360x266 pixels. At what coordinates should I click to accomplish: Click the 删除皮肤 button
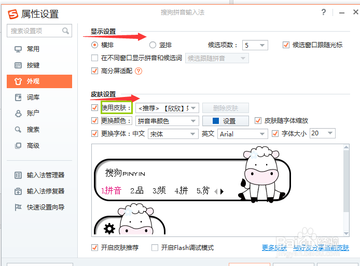(x=226, y=108)
